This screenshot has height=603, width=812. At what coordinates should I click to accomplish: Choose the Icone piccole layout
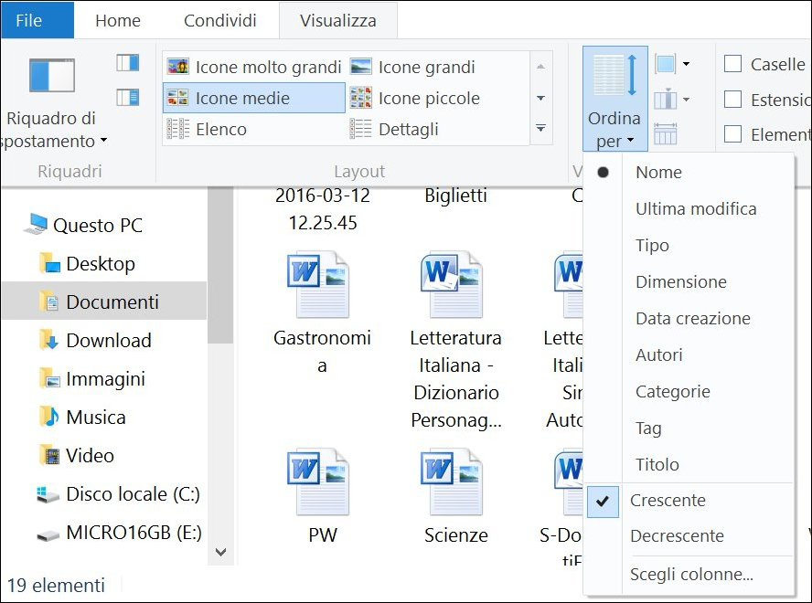415,98
